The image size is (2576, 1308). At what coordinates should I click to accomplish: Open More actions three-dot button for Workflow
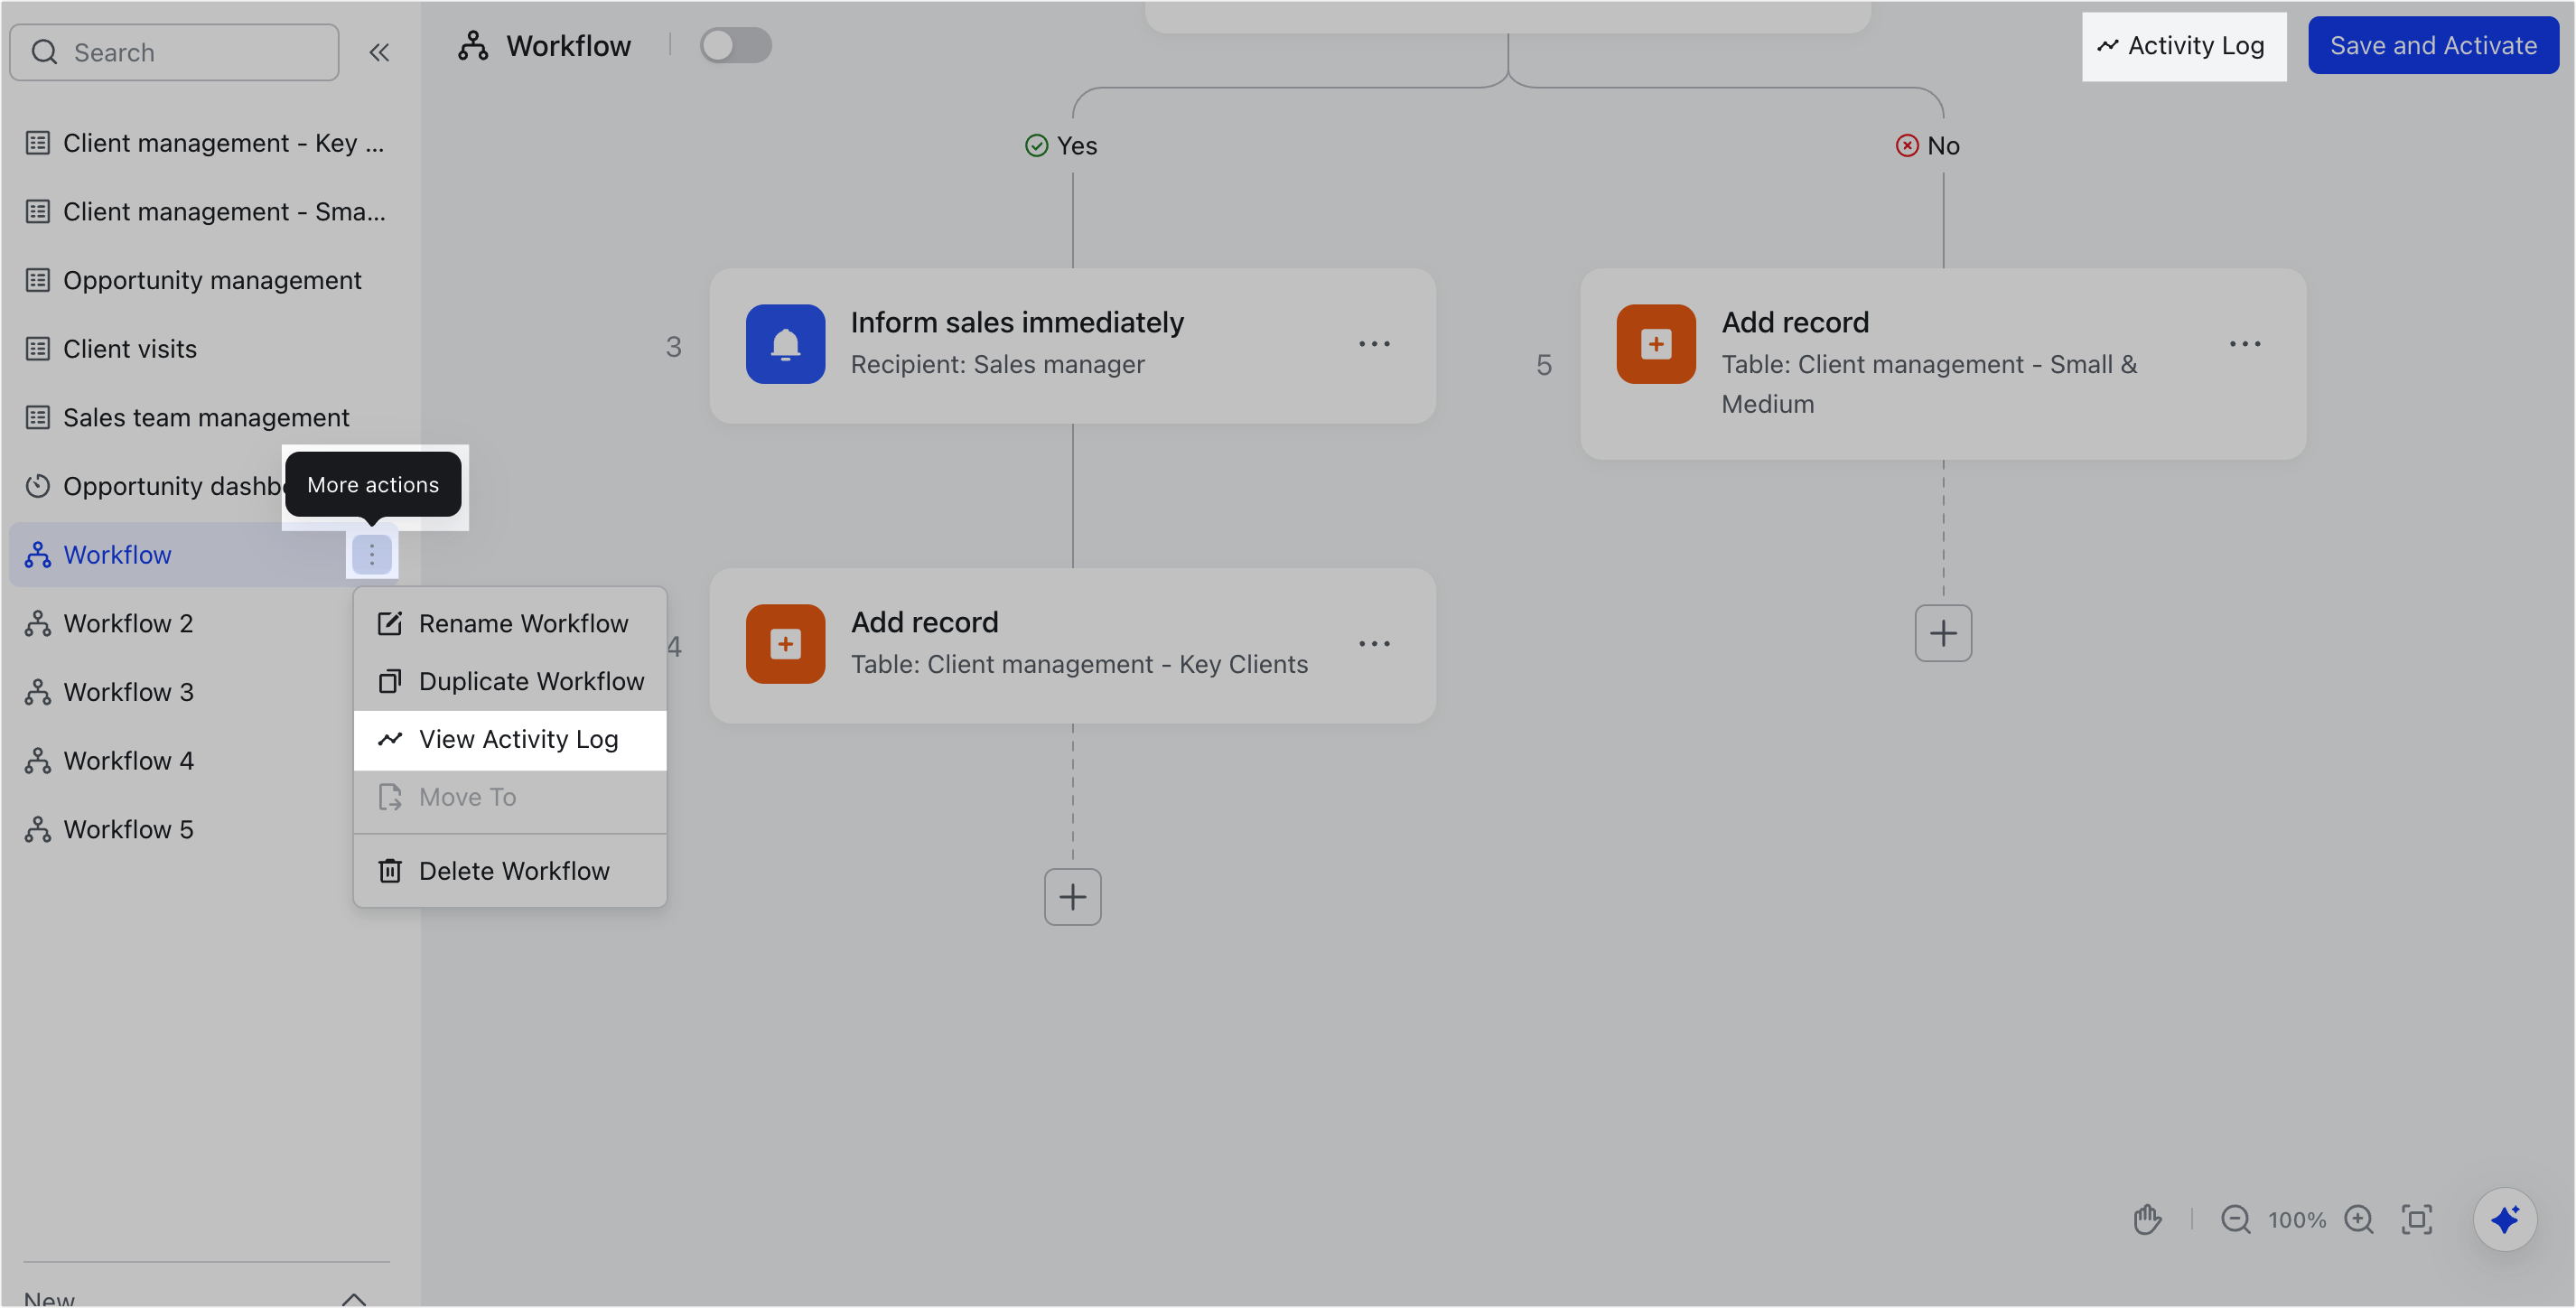[x=372, y=554]
